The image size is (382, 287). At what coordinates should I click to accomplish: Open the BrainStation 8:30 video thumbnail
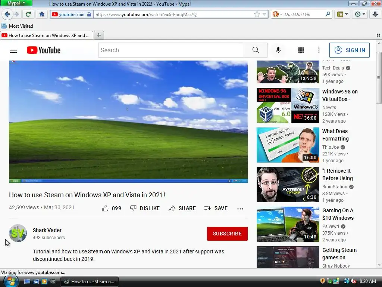coord(288,185)
